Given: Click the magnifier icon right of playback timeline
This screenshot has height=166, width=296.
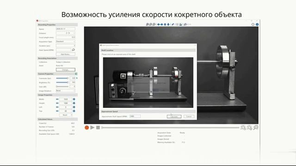Looking at the screenshot, I should tap(256, 127).
